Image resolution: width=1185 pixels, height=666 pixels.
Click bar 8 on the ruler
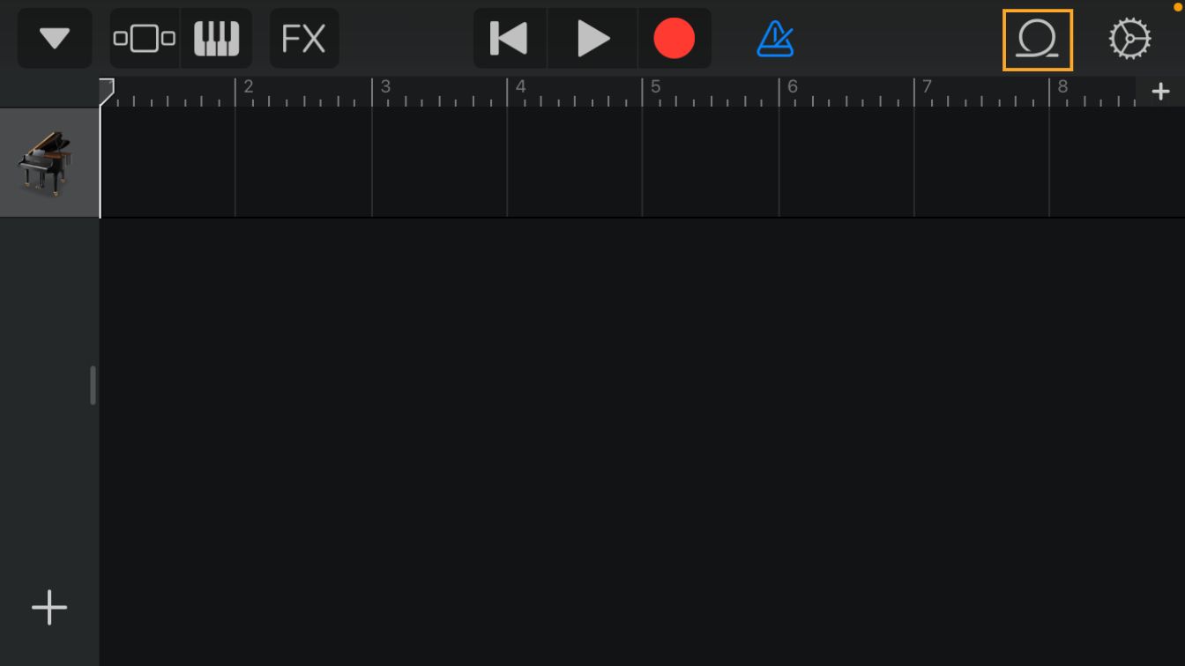click(1062, 86)
